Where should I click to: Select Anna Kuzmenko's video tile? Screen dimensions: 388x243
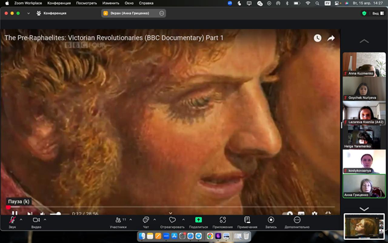click(364, 64)
